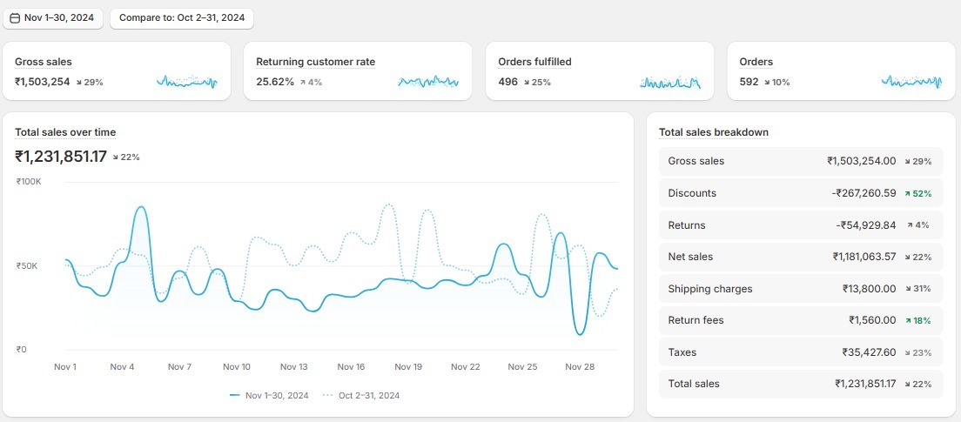Screen dimensions: 961x422
Task: Click the Nov 4 peak on the sales chart
Action: [139, 208]
